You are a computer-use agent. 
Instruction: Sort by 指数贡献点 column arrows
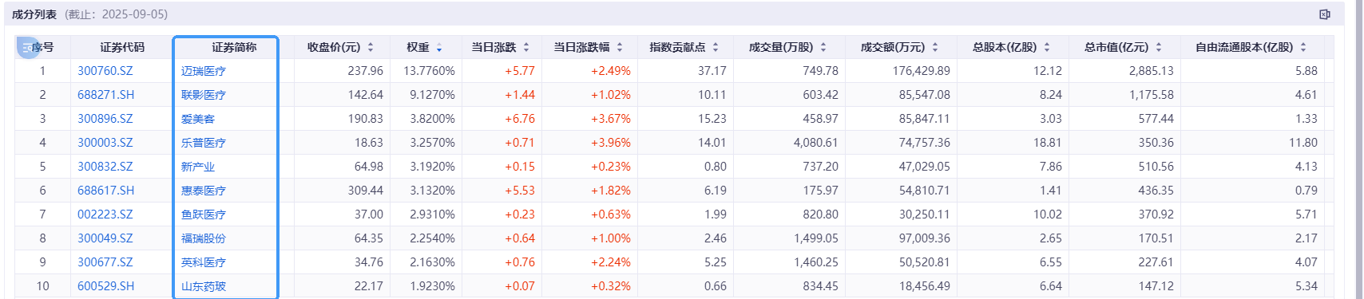click(716, 48)
